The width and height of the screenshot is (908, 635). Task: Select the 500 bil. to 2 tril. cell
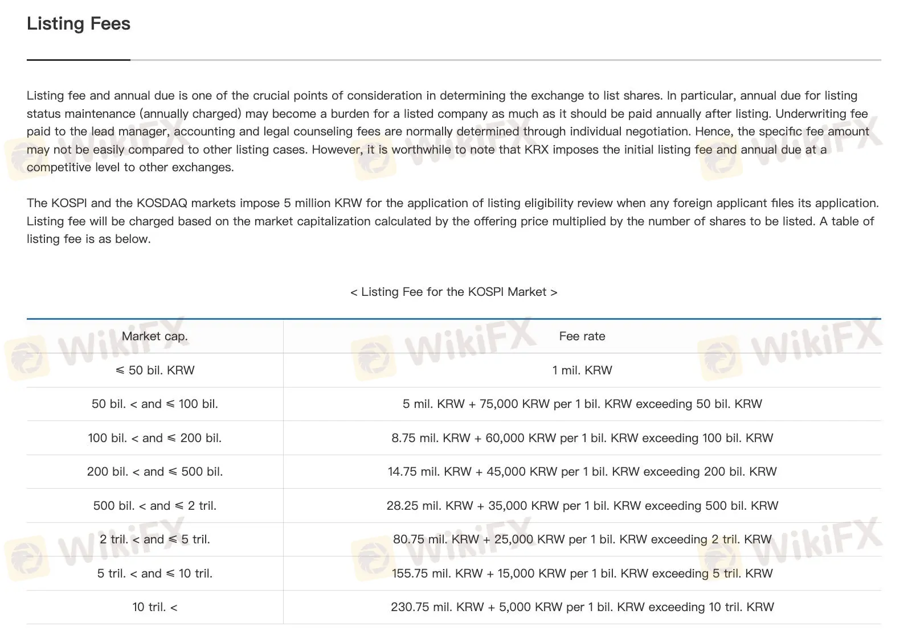coord(154,506)
